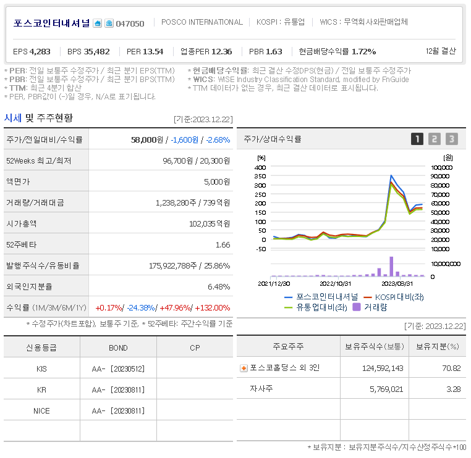Click the home icon beside 포스코인터내셔널
Image resolution: width=471 pixels, height=458 pixels.
tap(97, 23)
